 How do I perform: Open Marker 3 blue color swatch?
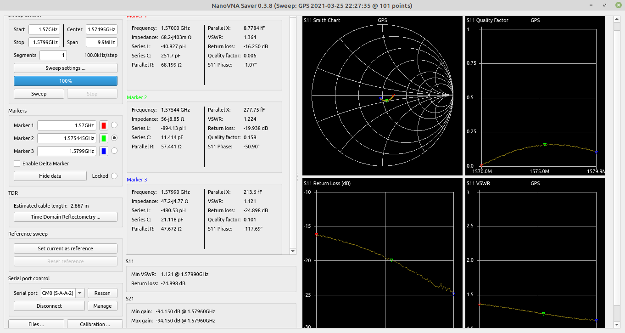(104, 151)
